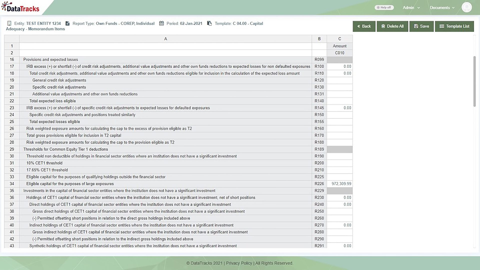Click the 0.00 value in row R230
Viewport: 480px width, 270px height.
click(x=347, y=197)
